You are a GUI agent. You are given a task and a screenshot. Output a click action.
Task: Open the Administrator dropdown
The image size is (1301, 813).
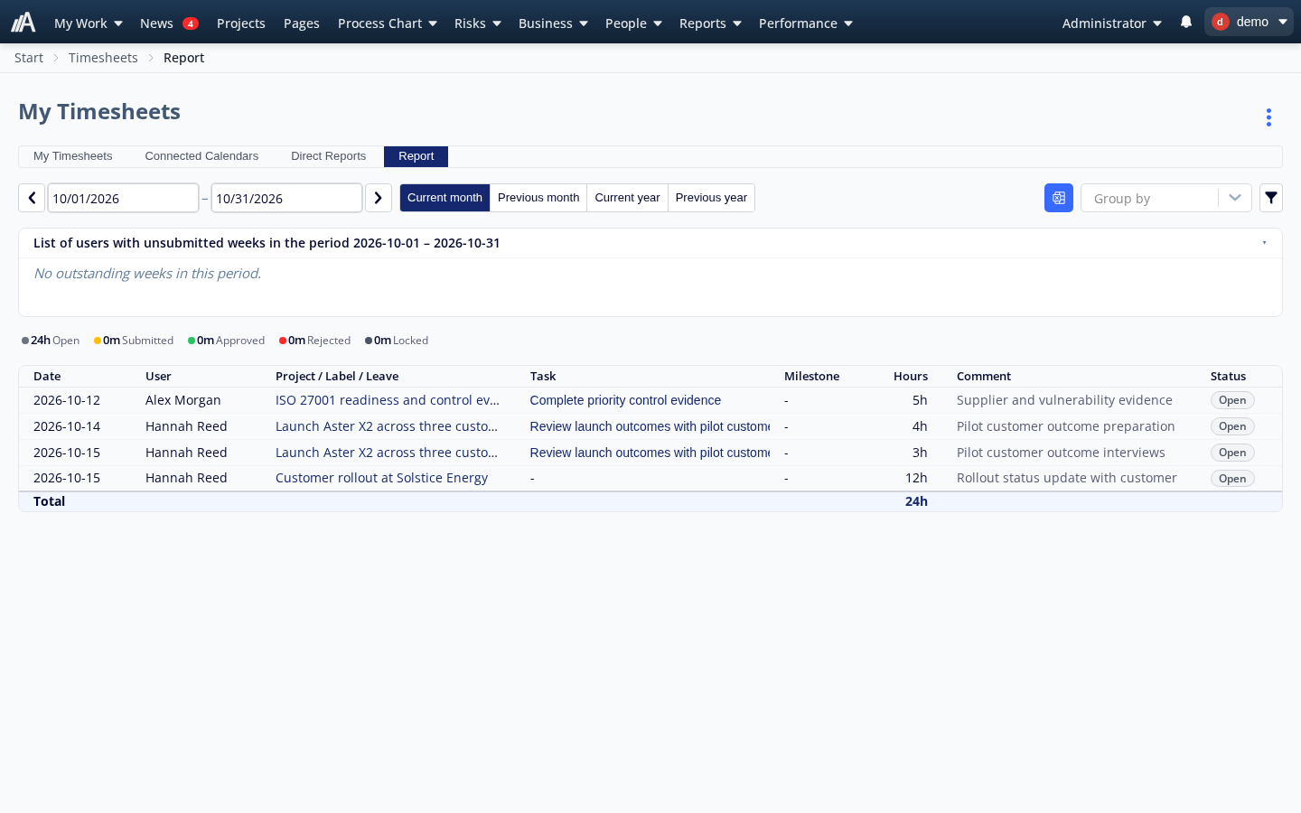click(x=1111, y=23)
